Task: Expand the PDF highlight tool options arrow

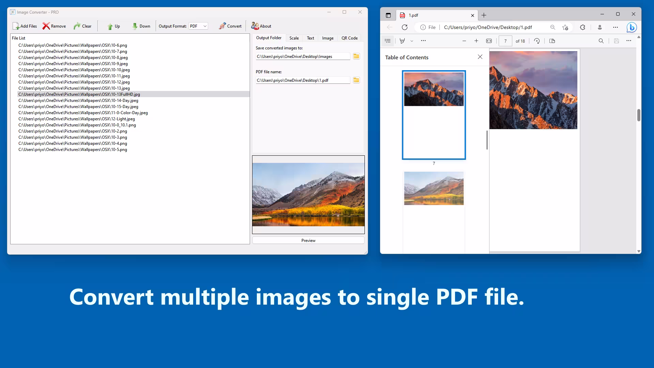Action: tap(412, 41)
